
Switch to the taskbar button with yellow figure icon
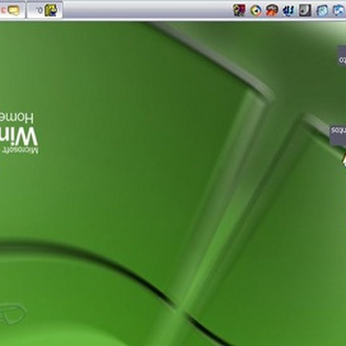45,10
